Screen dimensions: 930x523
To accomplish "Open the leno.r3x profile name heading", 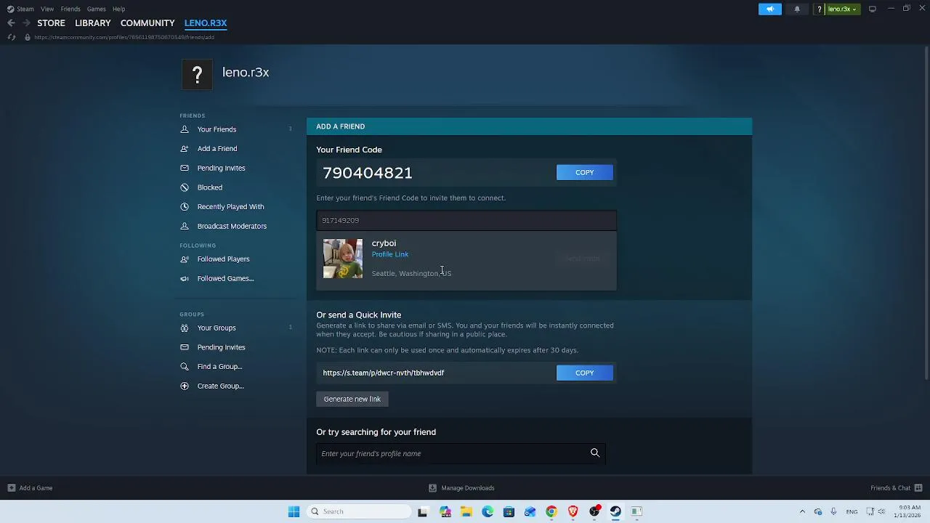I will point(246,72).
